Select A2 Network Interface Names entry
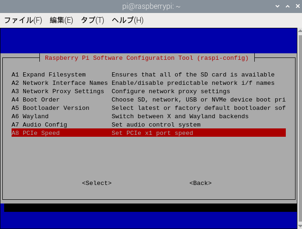302x229 pixels. (x=149, y=83)
